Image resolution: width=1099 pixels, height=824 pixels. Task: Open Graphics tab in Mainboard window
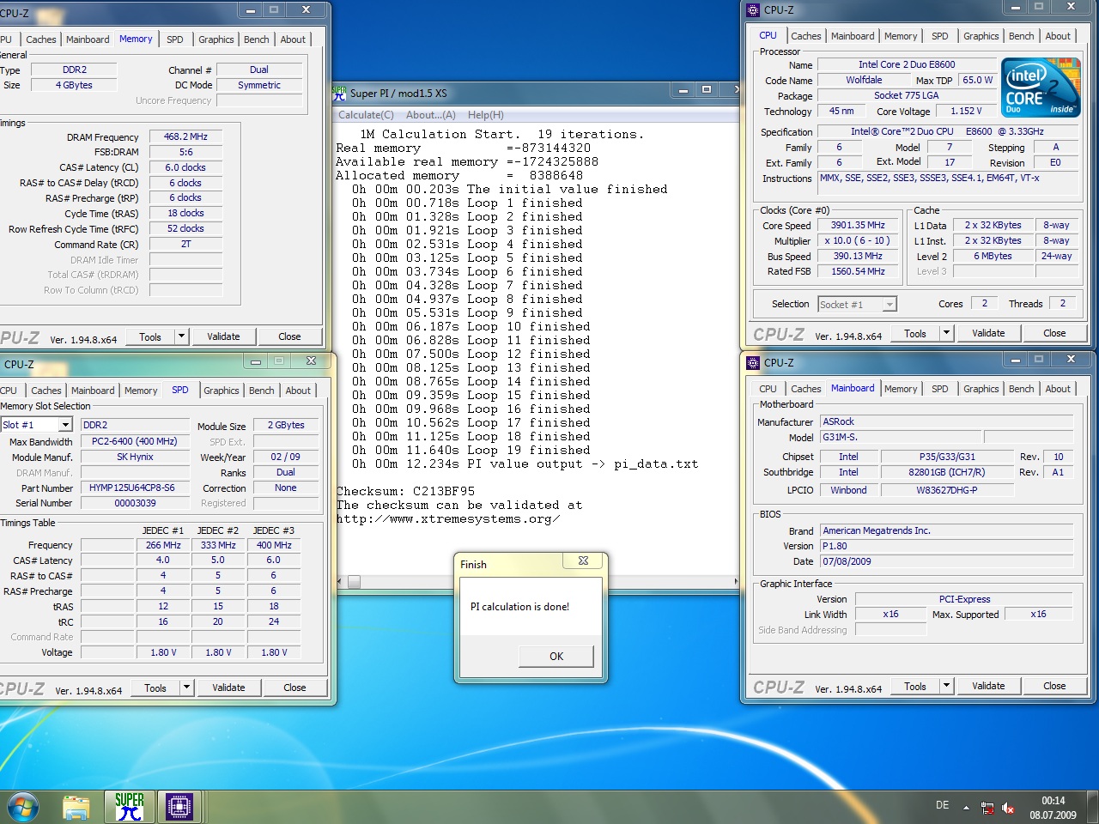pos(981,389)
